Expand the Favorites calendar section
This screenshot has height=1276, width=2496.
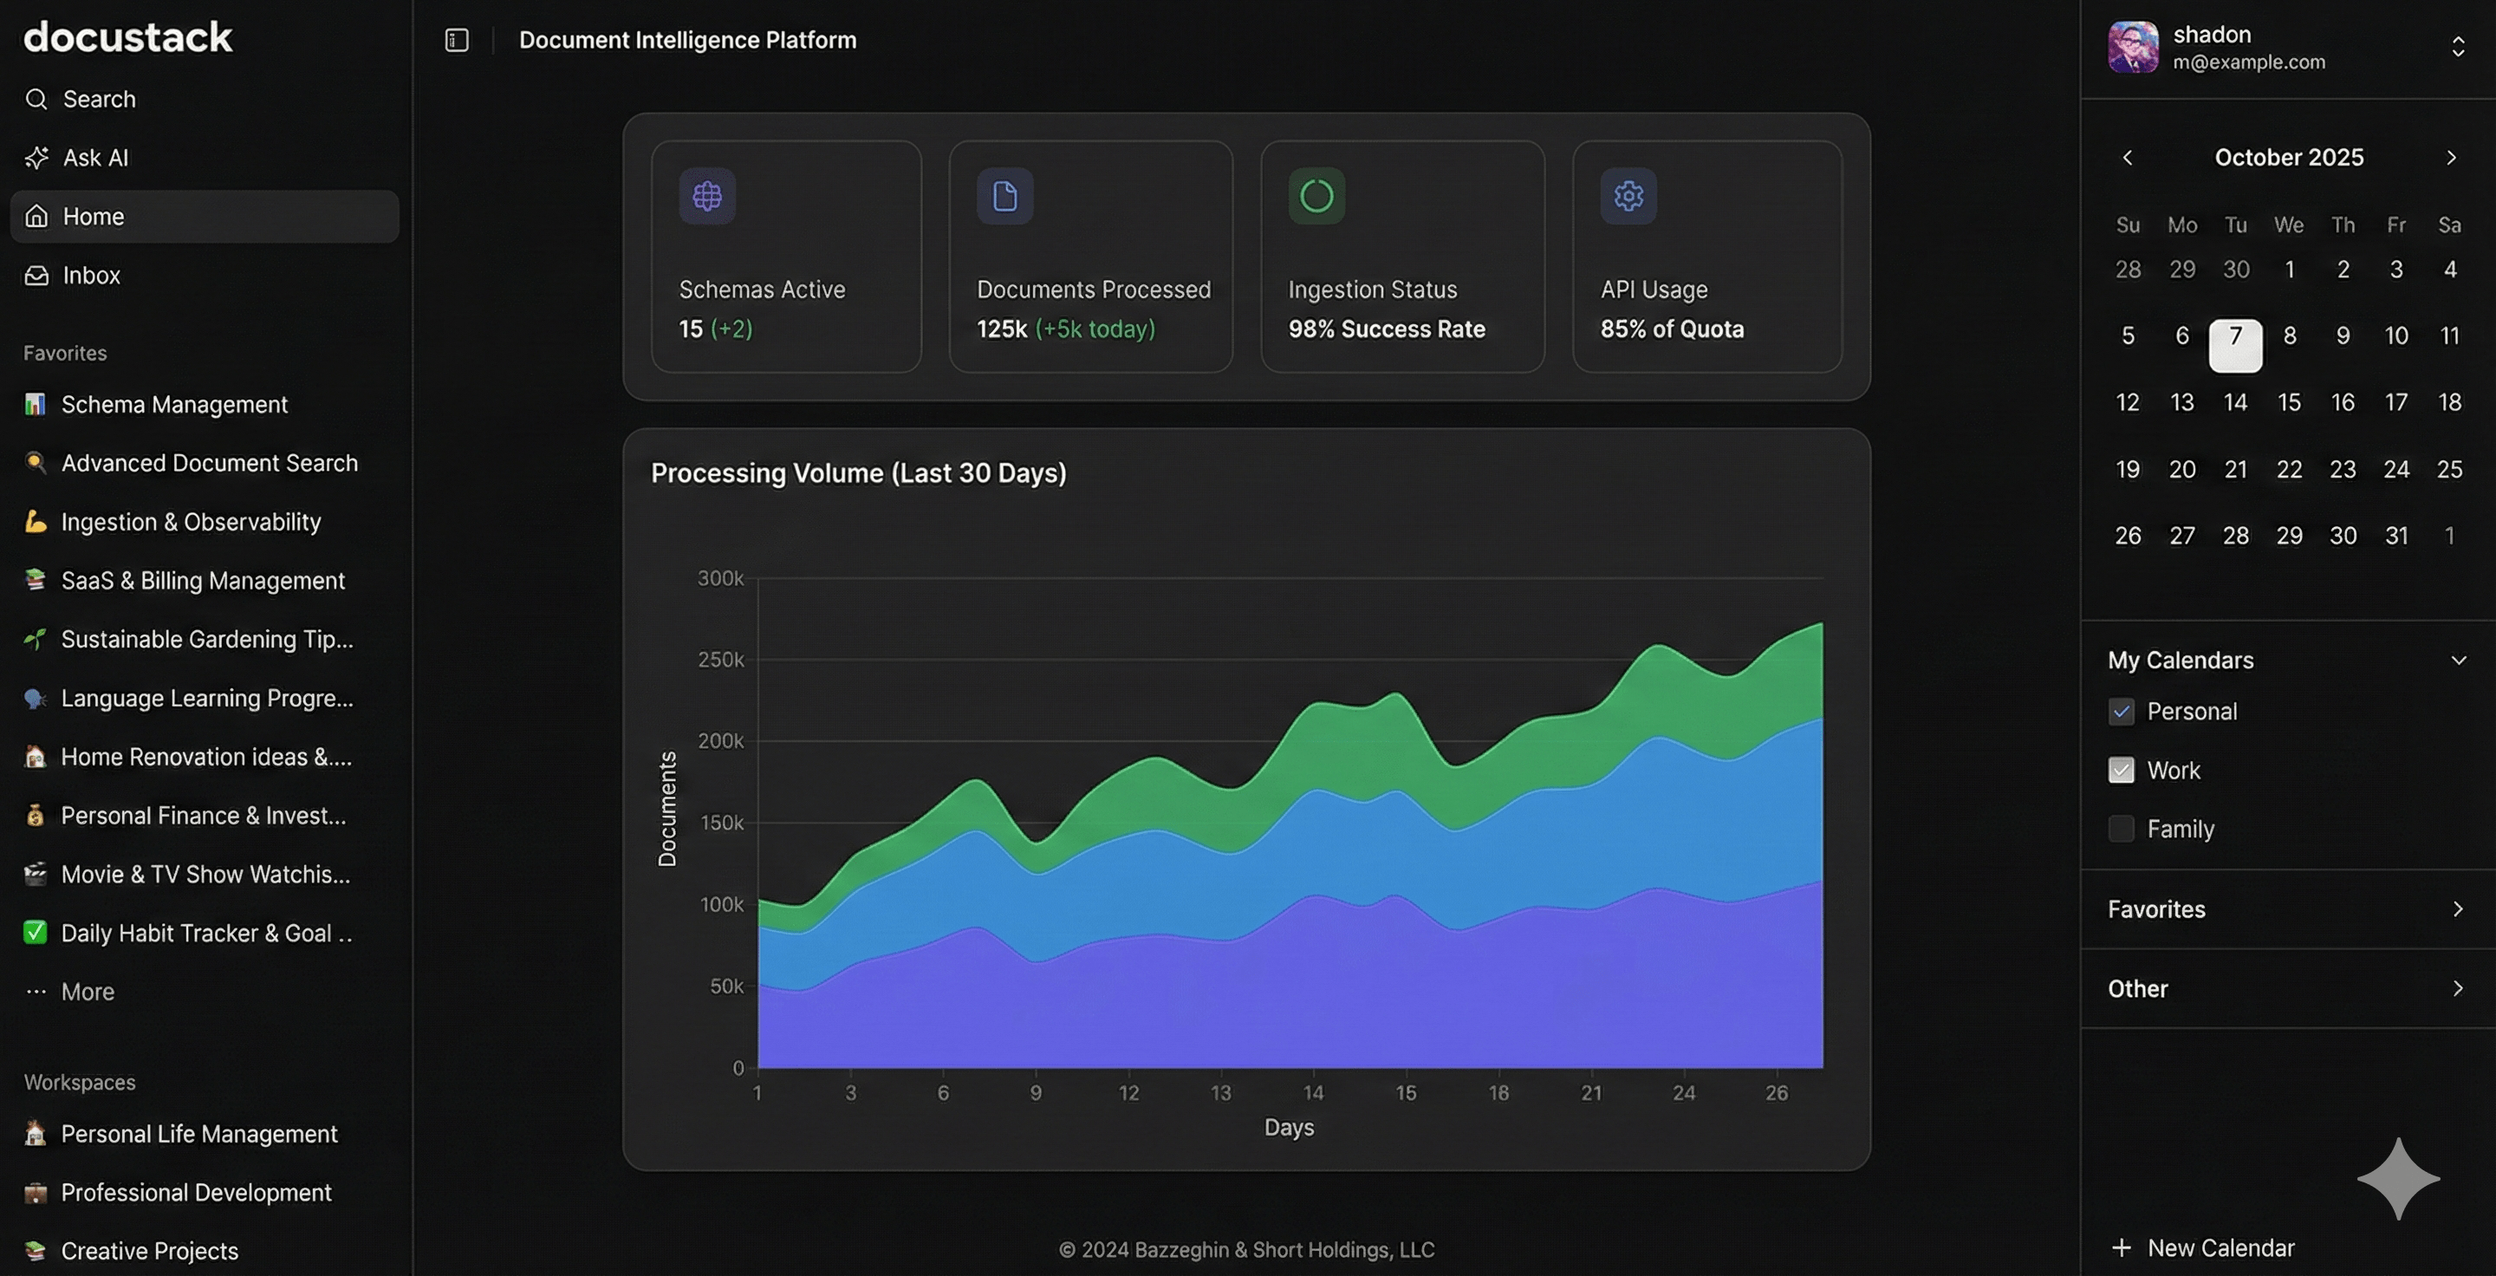point(2457,908)
